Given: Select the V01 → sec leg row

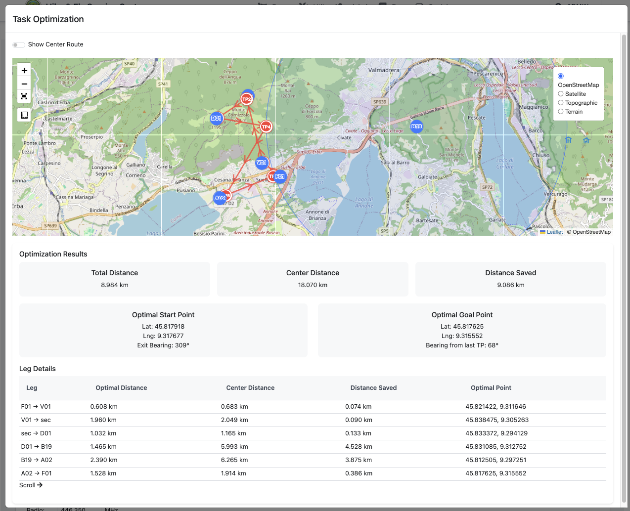Looking at the screenshot, I should (313, 420).
